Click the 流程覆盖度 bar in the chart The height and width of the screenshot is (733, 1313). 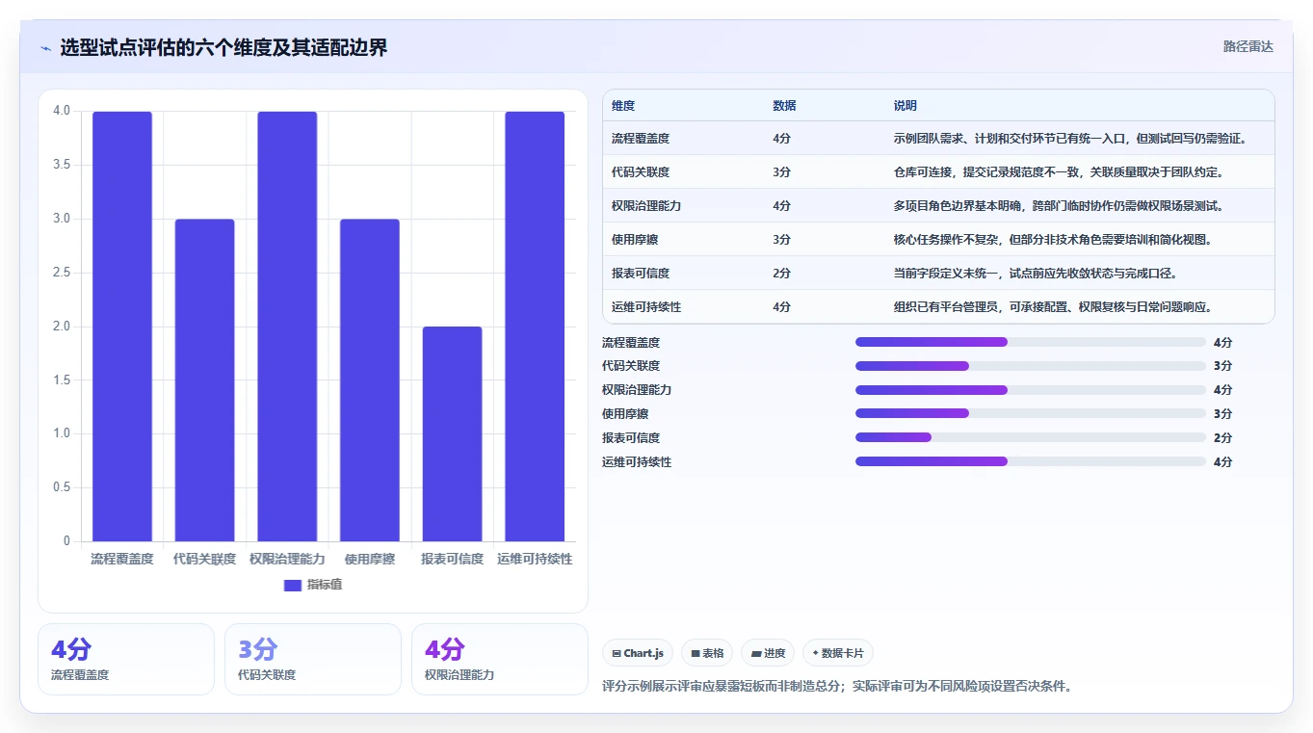tap(122, 327)
